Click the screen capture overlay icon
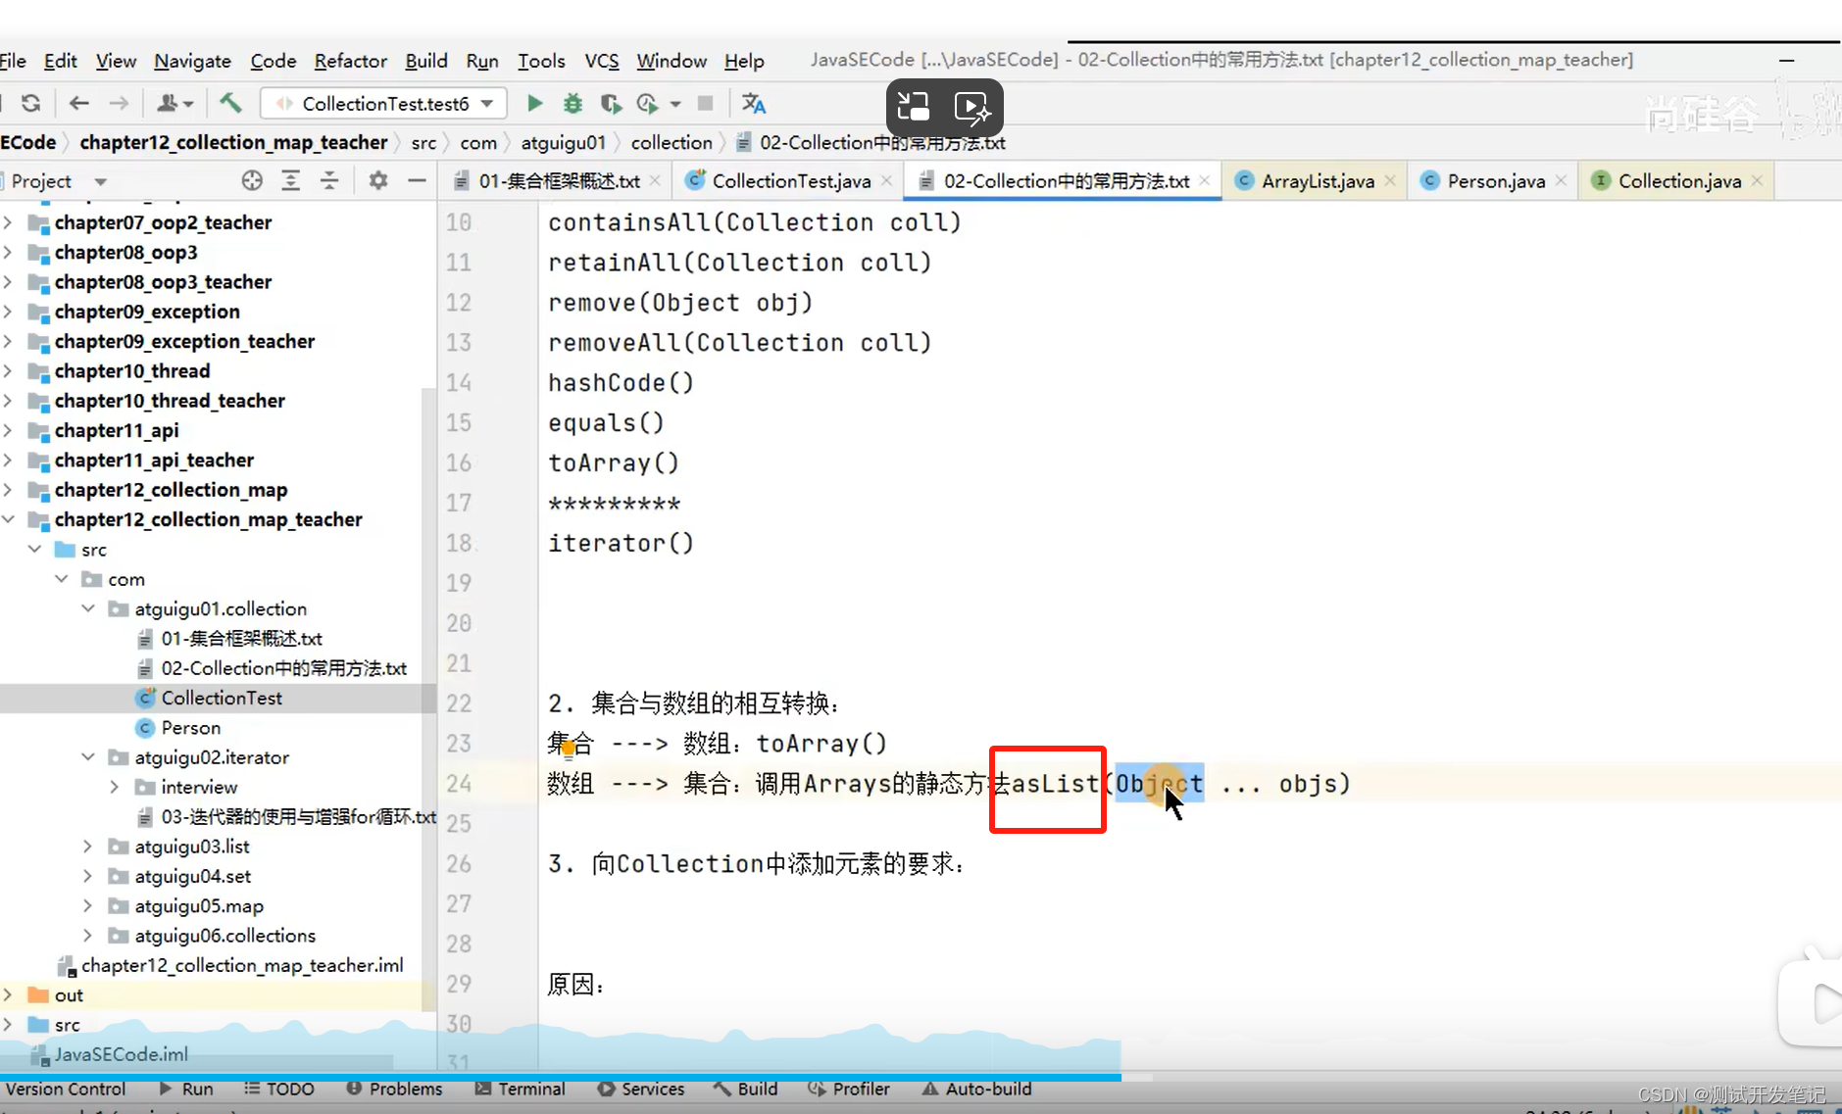Screen dimensions: 1842x1114 [x=914, y=107]
